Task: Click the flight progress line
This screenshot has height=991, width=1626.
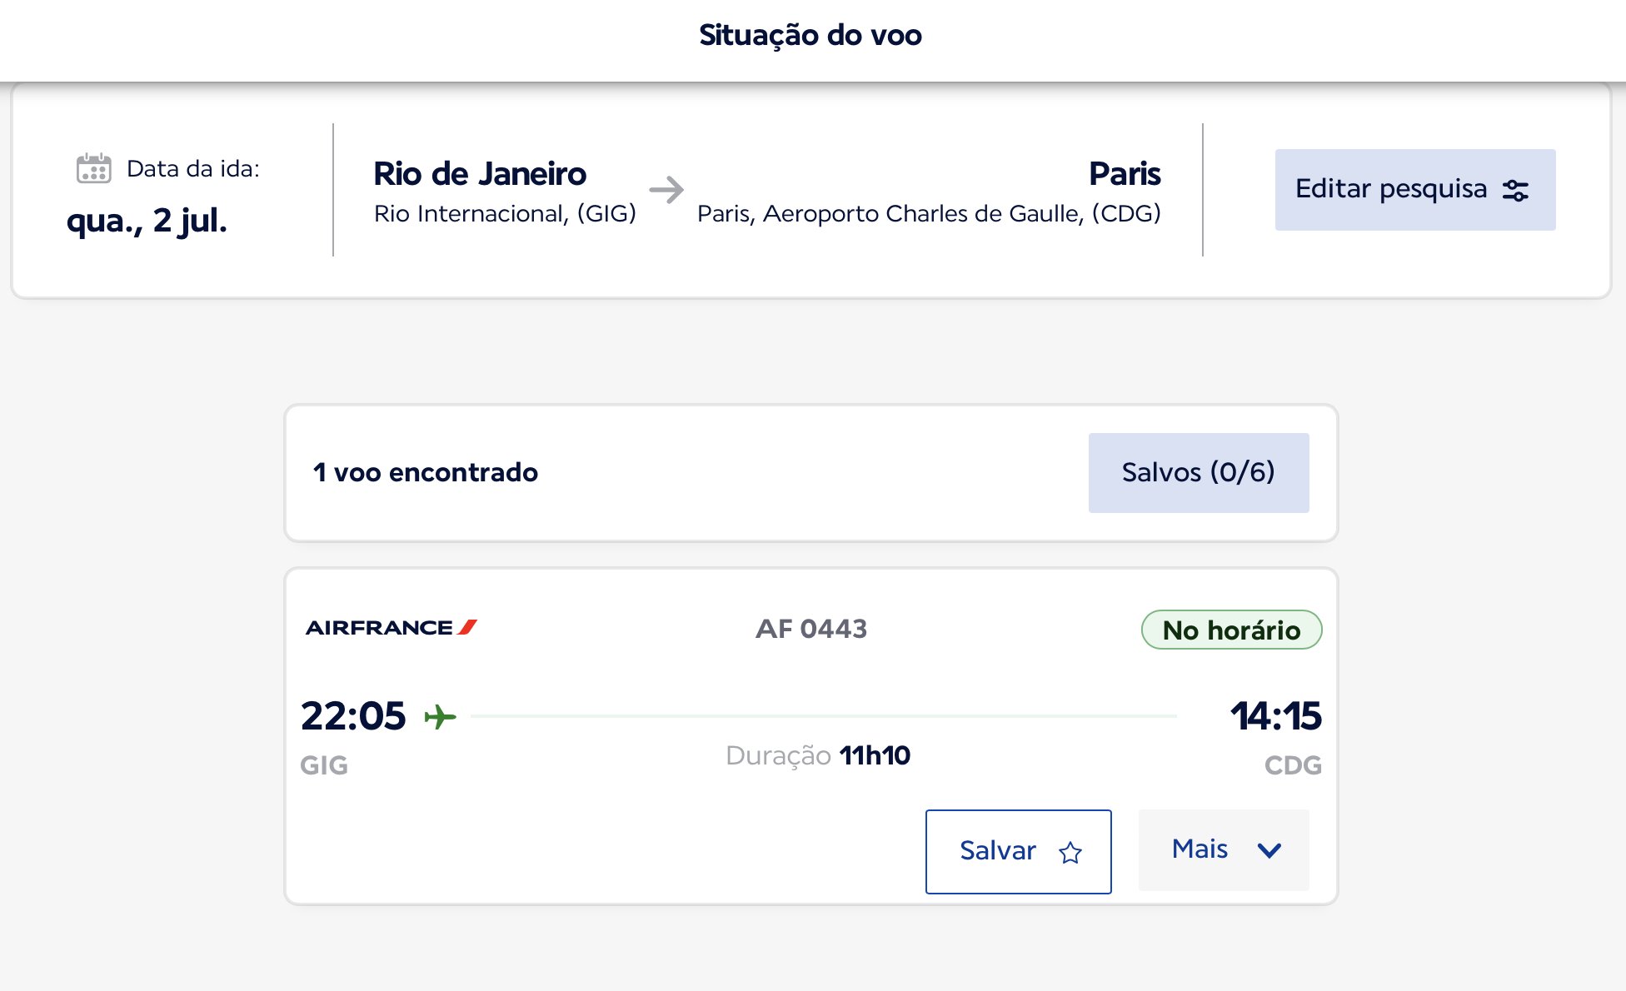Action: [x=824, y=715]
